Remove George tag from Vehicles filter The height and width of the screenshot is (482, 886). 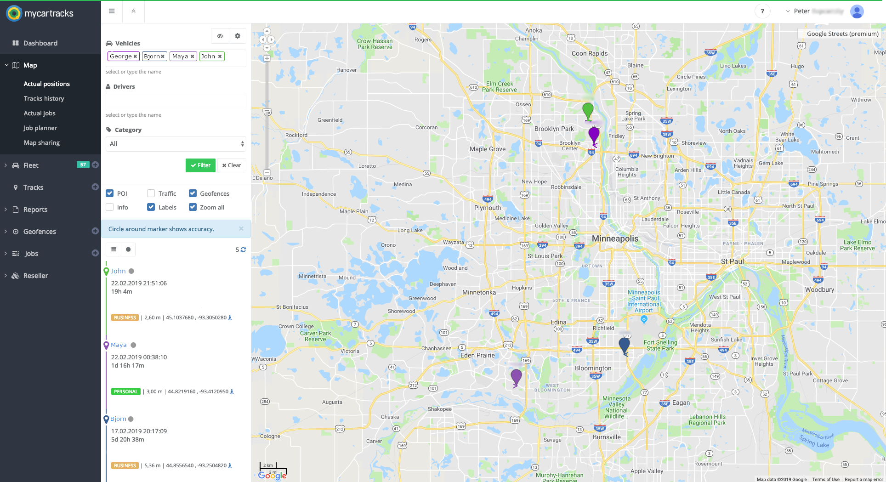[x=136, y=57]
